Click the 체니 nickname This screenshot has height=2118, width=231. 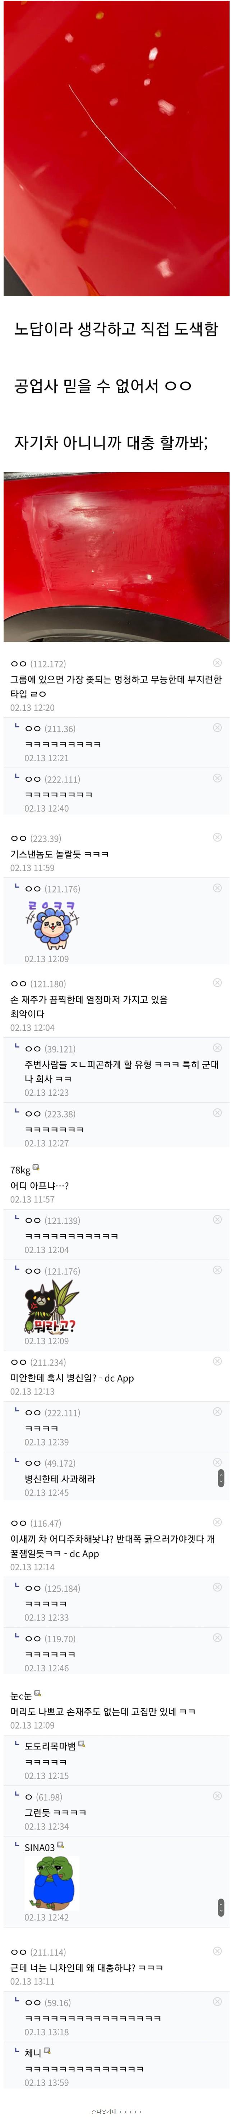33,2052
